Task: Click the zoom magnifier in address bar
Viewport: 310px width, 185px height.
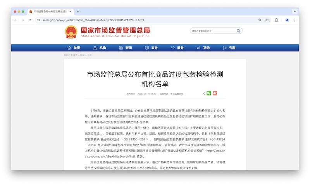Action: [260, 20]
